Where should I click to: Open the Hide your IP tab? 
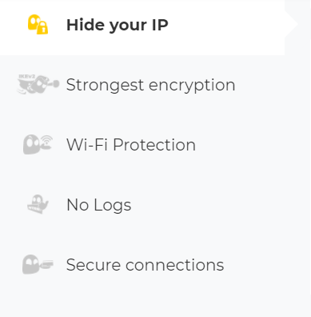pos(118,25)
